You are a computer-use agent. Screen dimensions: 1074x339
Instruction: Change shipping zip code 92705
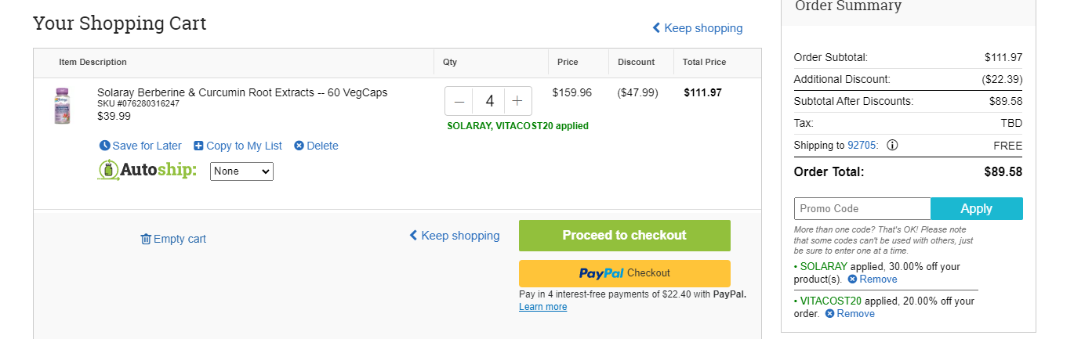[x=861, y=145]
